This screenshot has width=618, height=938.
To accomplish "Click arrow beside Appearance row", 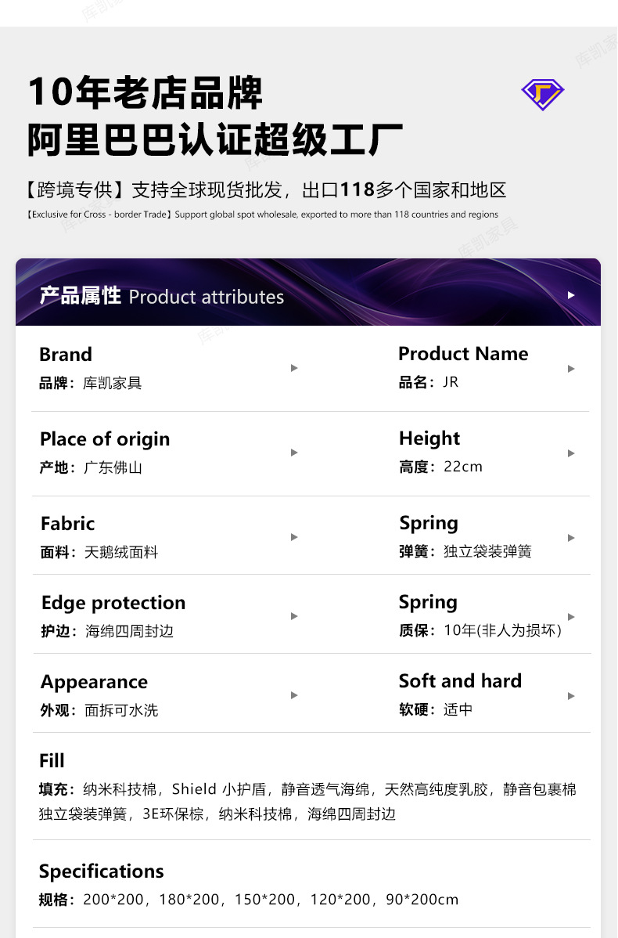I will point(294,695).
